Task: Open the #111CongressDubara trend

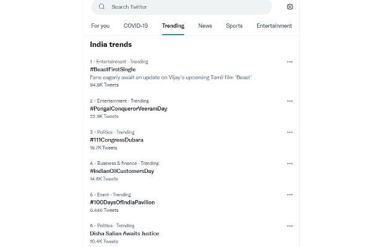Action: [116, 140]
